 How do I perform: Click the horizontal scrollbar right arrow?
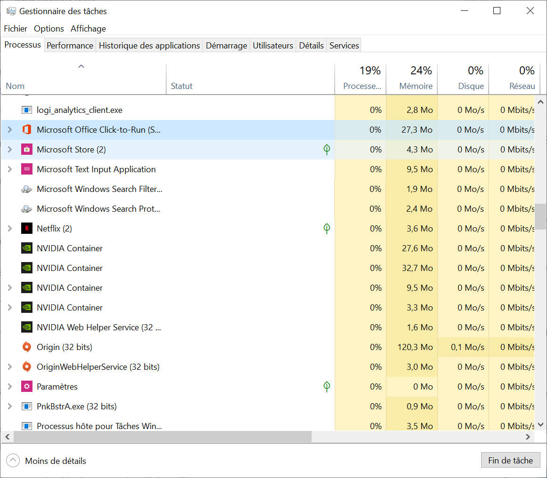[x=528, y=437]
